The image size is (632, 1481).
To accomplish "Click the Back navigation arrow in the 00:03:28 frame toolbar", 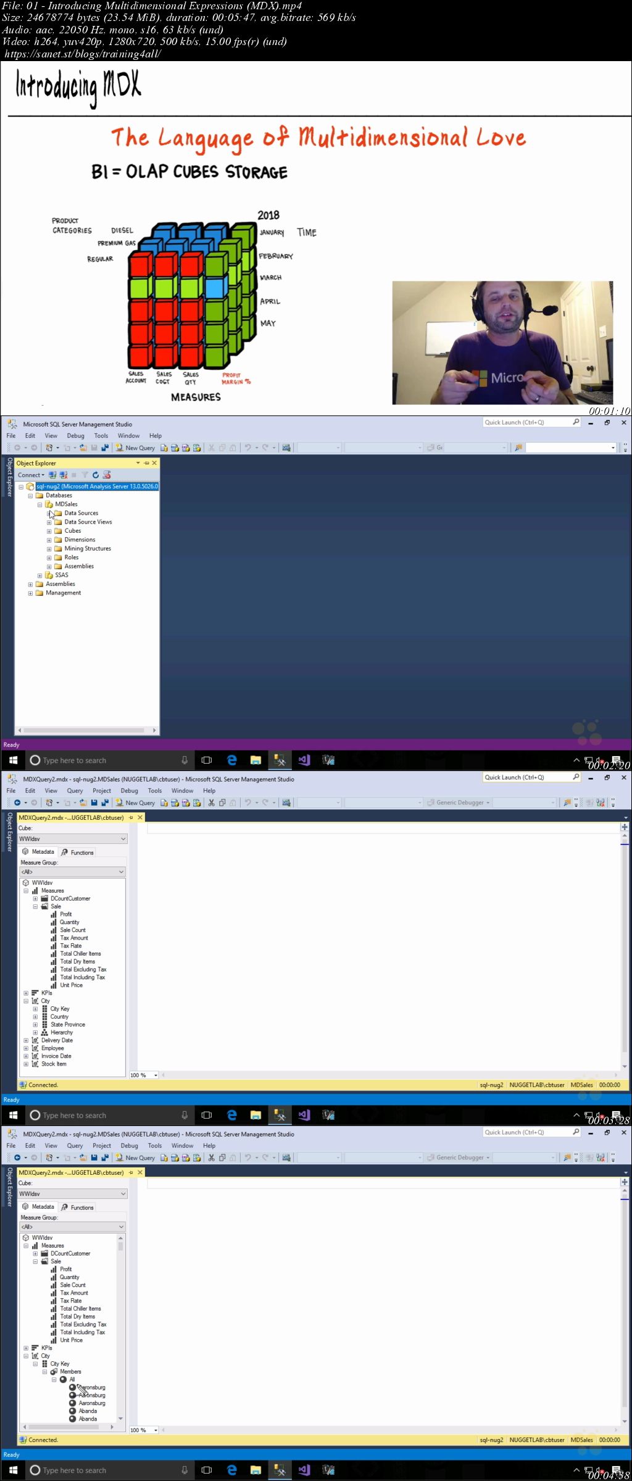I will click(17, 803).
